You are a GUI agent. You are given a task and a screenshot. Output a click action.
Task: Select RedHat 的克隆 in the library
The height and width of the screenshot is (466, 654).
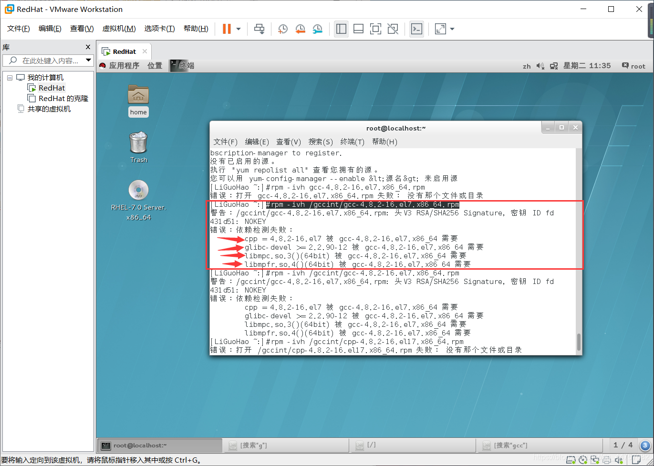tap(63, 99)
